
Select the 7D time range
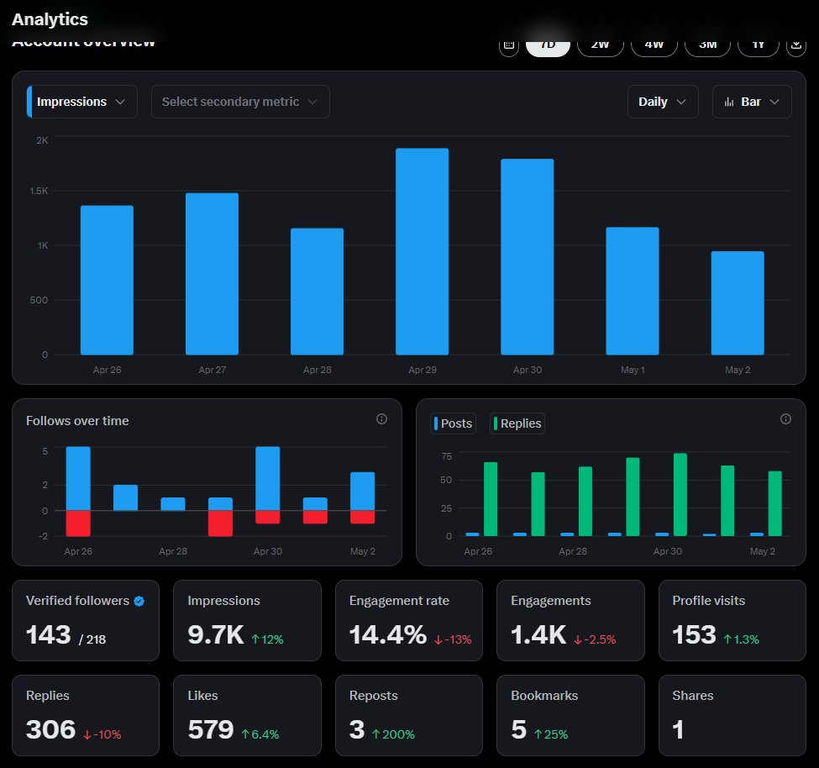click(548, 47)
